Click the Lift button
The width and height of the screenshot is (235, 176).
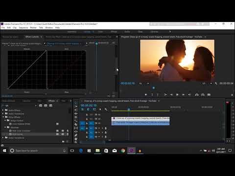[x=197, y=95]
